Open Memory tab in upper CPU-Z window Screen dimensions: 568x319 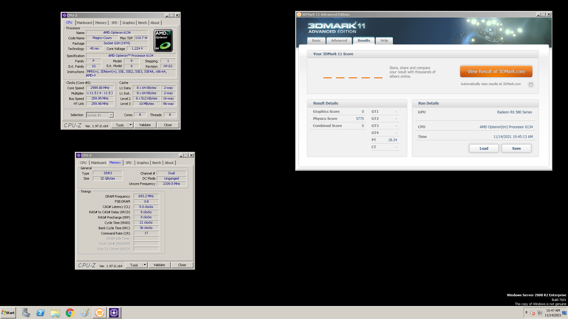pyautogui.click(x=101, y=23)
